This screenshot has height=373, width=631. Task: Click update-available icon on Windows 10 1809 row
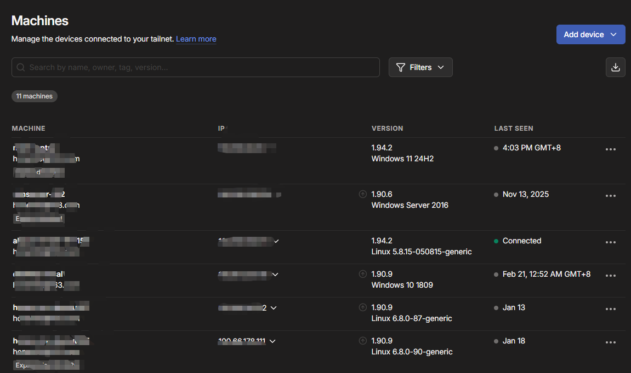[x=362, y=274]
